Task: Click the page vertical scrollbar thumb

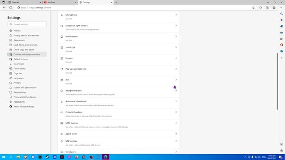Action: coord(277,81)
